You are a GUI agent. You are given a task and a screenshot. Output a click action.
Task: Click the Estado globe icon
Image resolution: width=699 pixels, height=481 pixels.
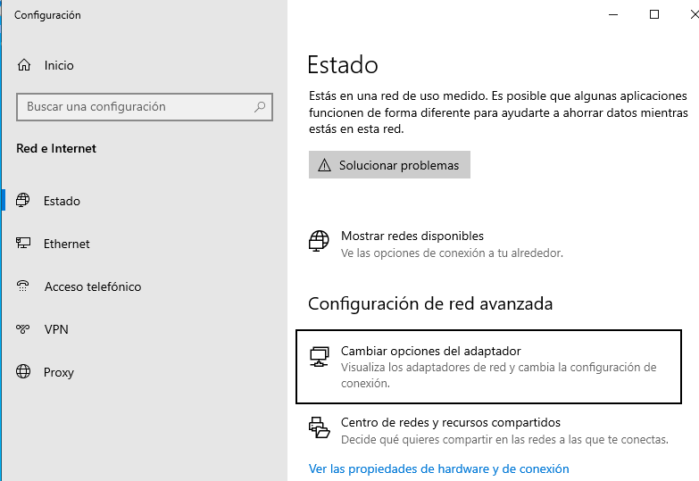(x=23, y=201)
